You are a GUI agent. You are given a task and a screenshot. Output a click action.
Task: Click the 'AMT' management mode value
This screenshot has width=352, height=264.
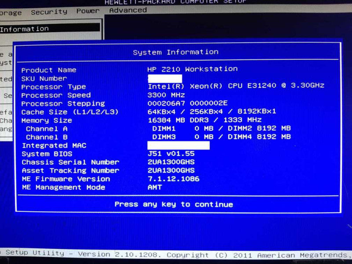click(155, 187)
